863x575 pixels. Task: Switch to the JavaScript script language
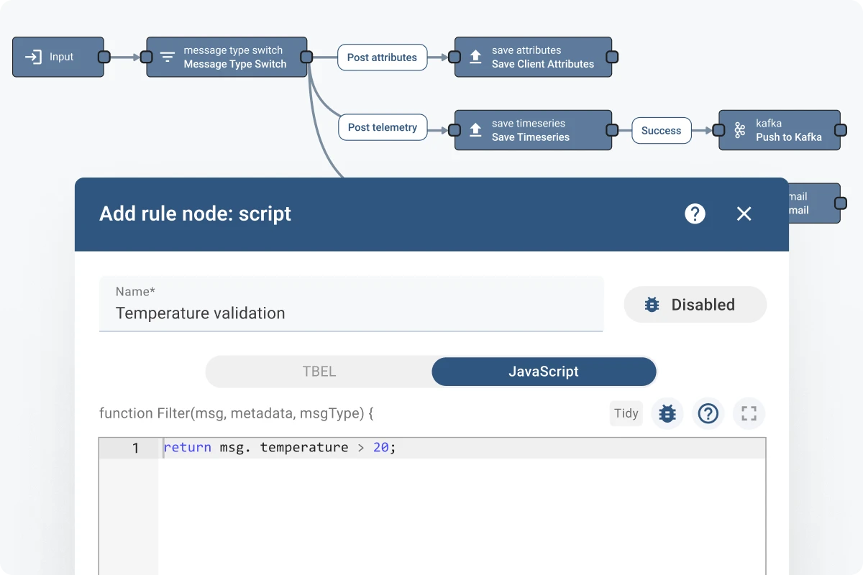point(544,372)
